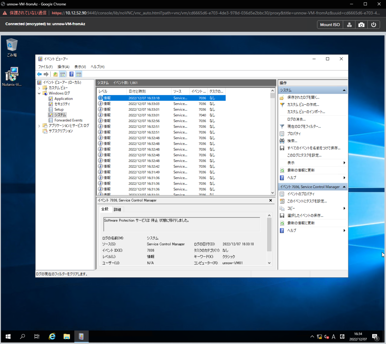Screen dimensions: 386x344
Task: Open 操作(A) menu
Action: (63, 67)
